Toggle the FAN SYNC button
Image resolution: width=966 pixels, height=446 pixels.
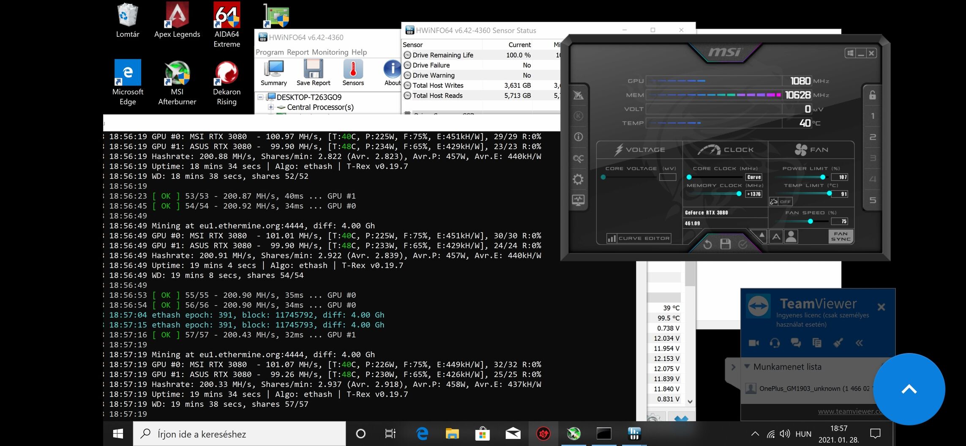click(x=840, y=236)
